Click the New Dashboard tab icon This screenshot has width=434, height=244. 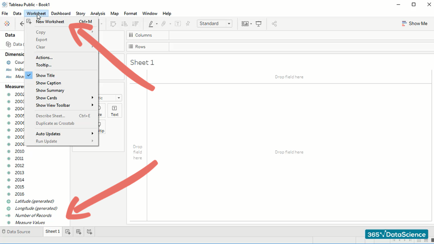pyautogui.click(x=79, y=232)
